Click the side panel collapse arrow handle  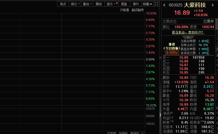(x=160, y=115)
